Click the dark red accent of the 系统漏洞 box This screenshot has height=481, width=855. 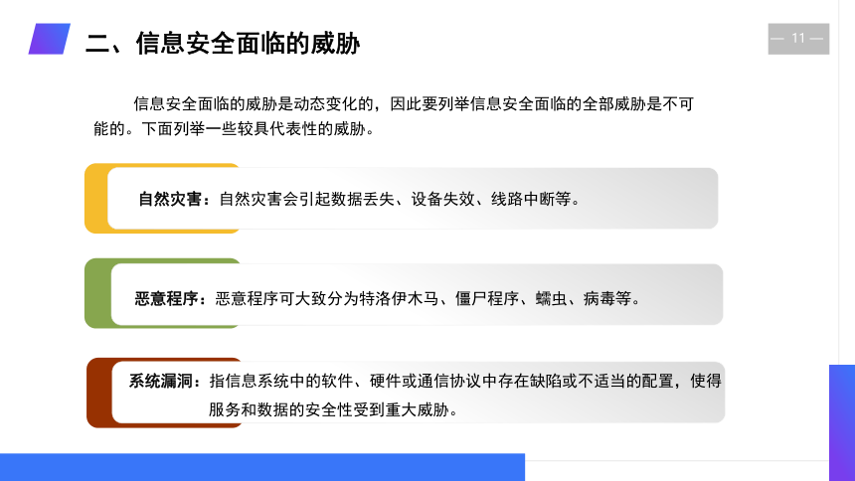99,393
